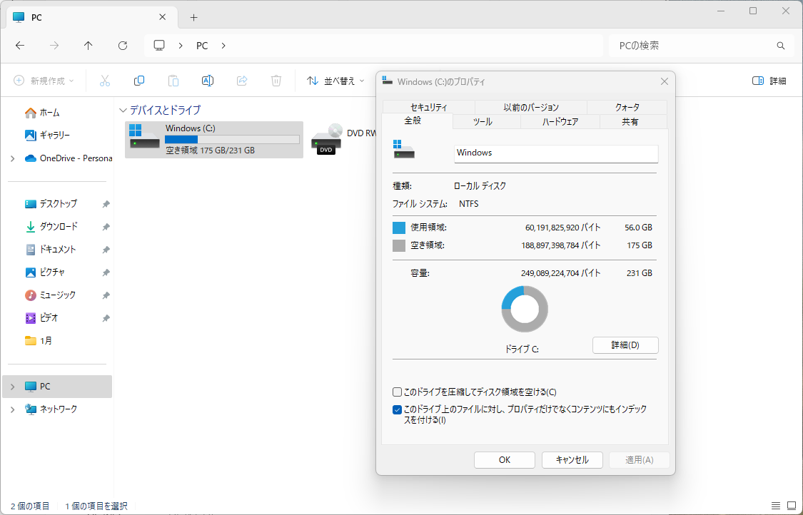This screenshot has height=515, width=803.
Task: Expand OneDrive - Personal tree node
Action: click(13, 158)
